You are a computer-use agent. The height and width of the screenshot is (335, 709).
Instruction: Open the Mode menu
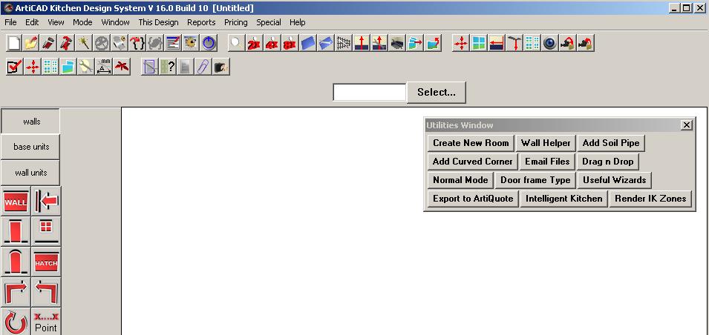(82, 22)
